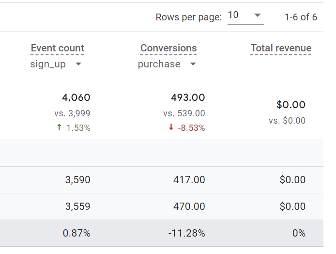This screenshot has width=336, height=254.
Task: Select the 493.00 conversions total
Action: point(188,97)
